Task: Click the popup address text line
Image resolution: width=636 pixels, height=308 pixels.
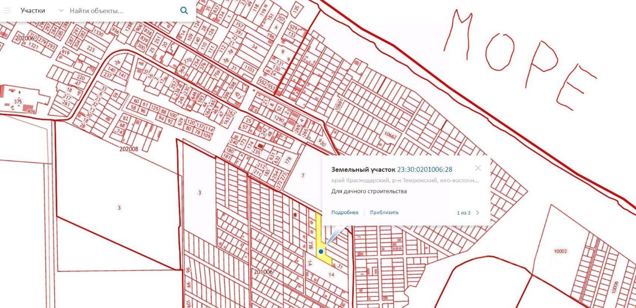Action: [405, 181]
